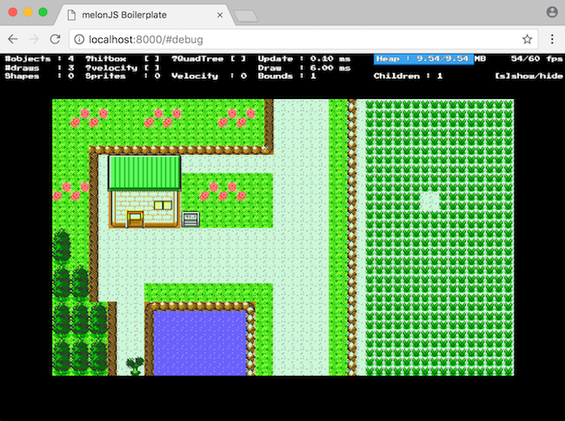Image resolution: width=565 pixels, height=421 pixels.
Task: Click the Sprites count label
Action: click(x=123, y=76)
